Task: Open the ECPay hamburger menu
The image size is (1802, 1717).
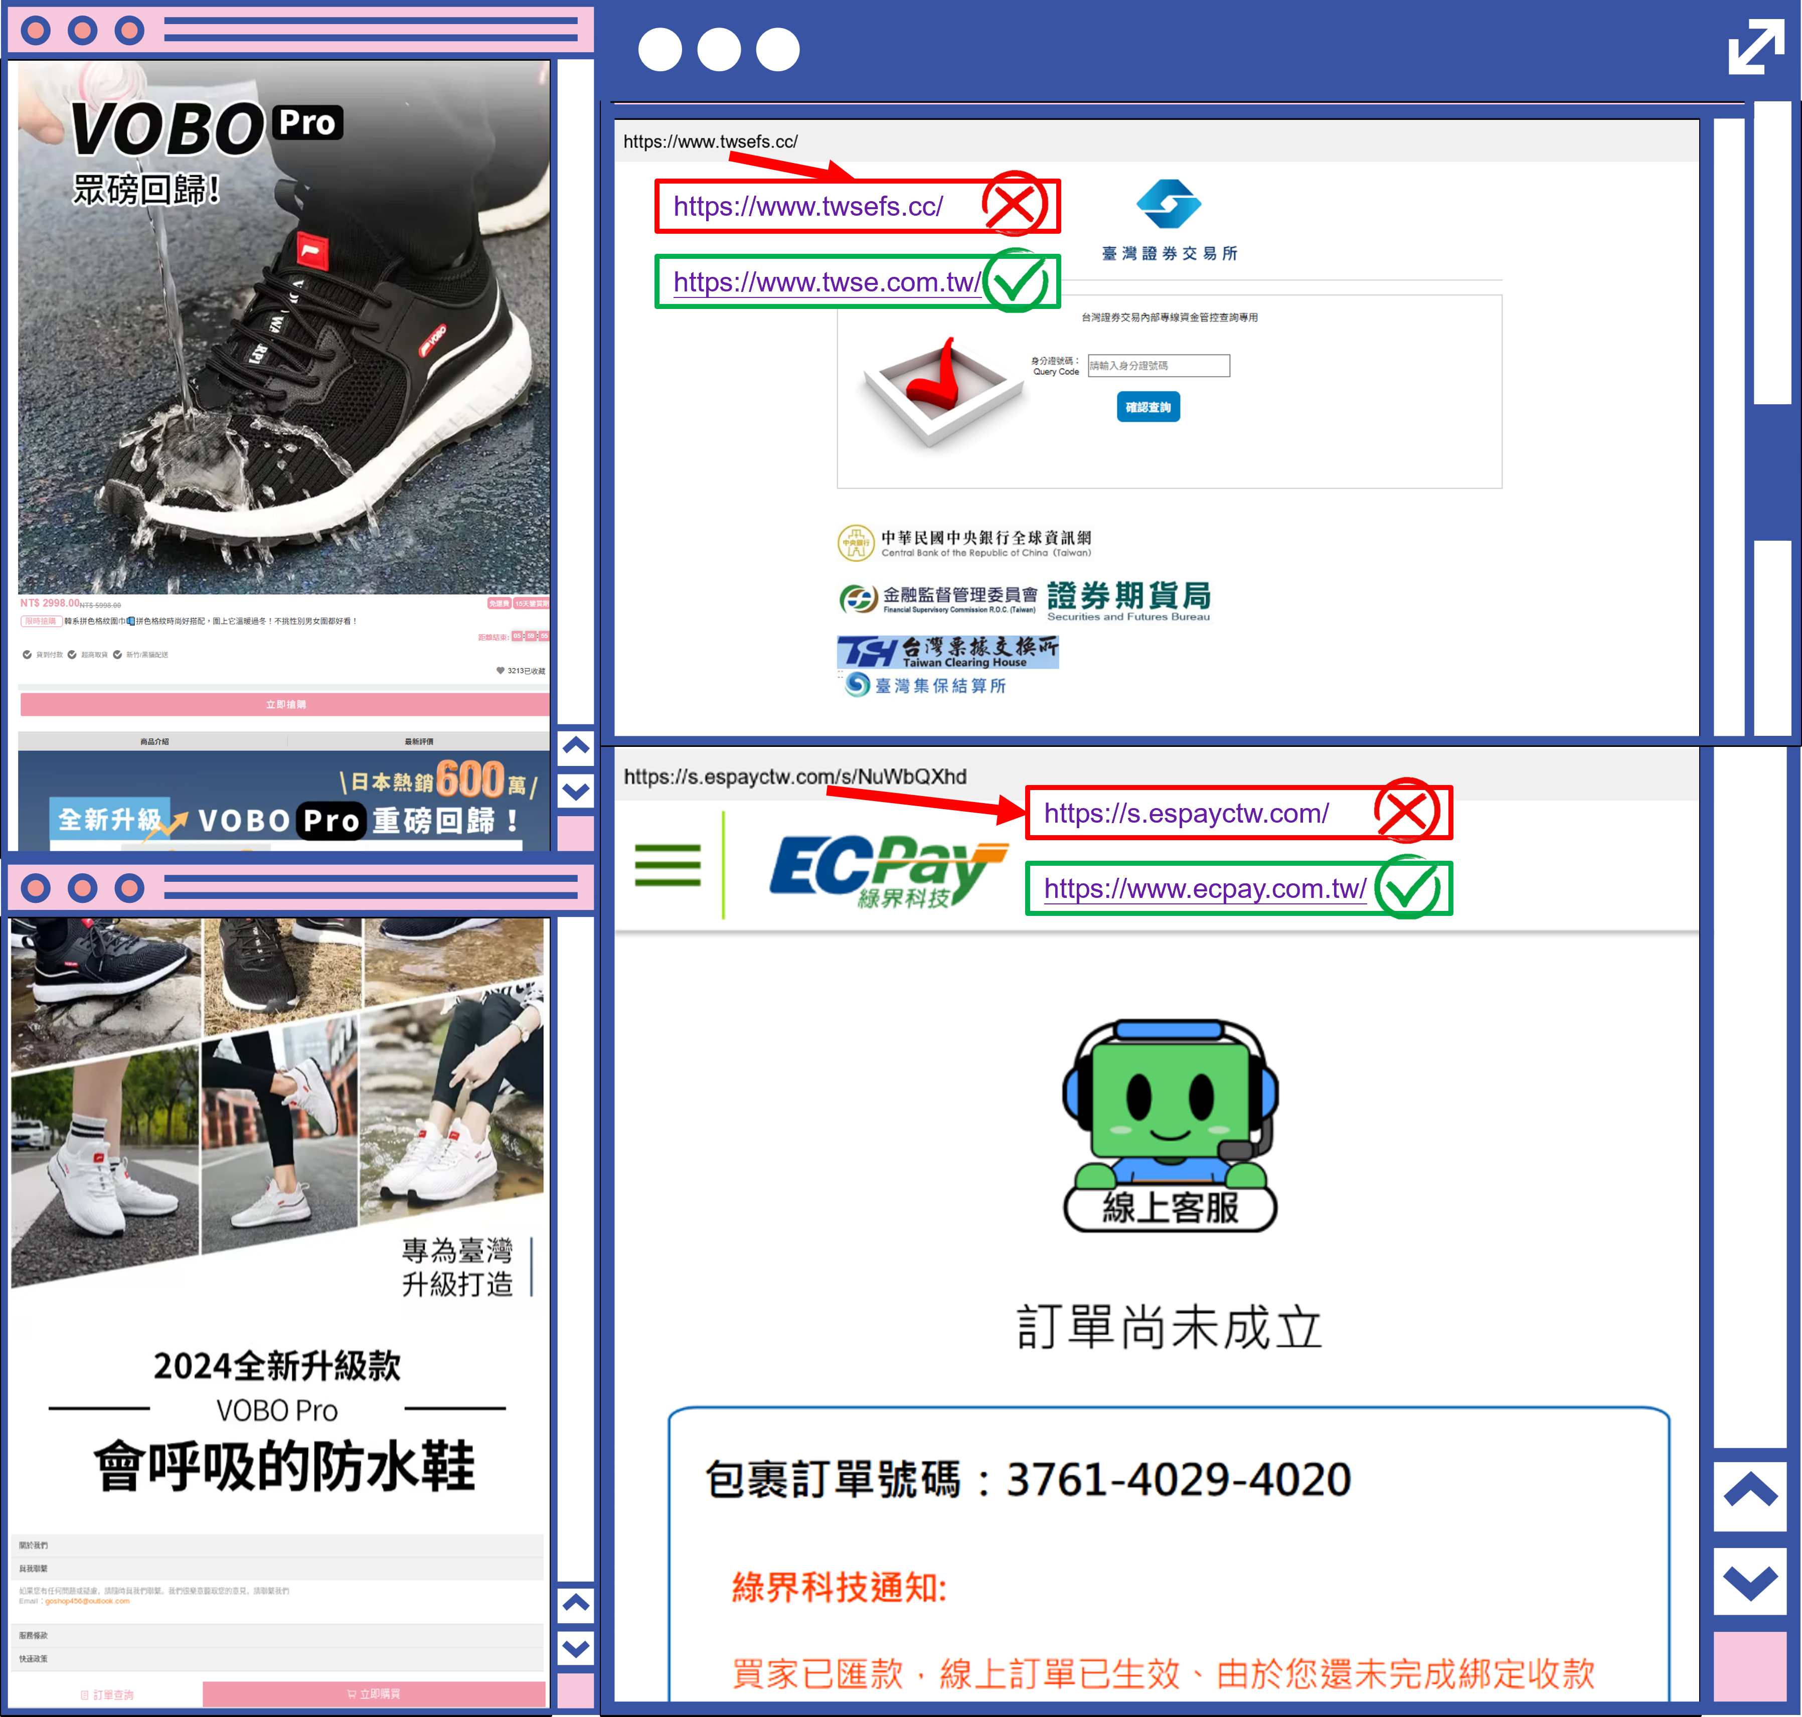Action: (x=667, y=865)
